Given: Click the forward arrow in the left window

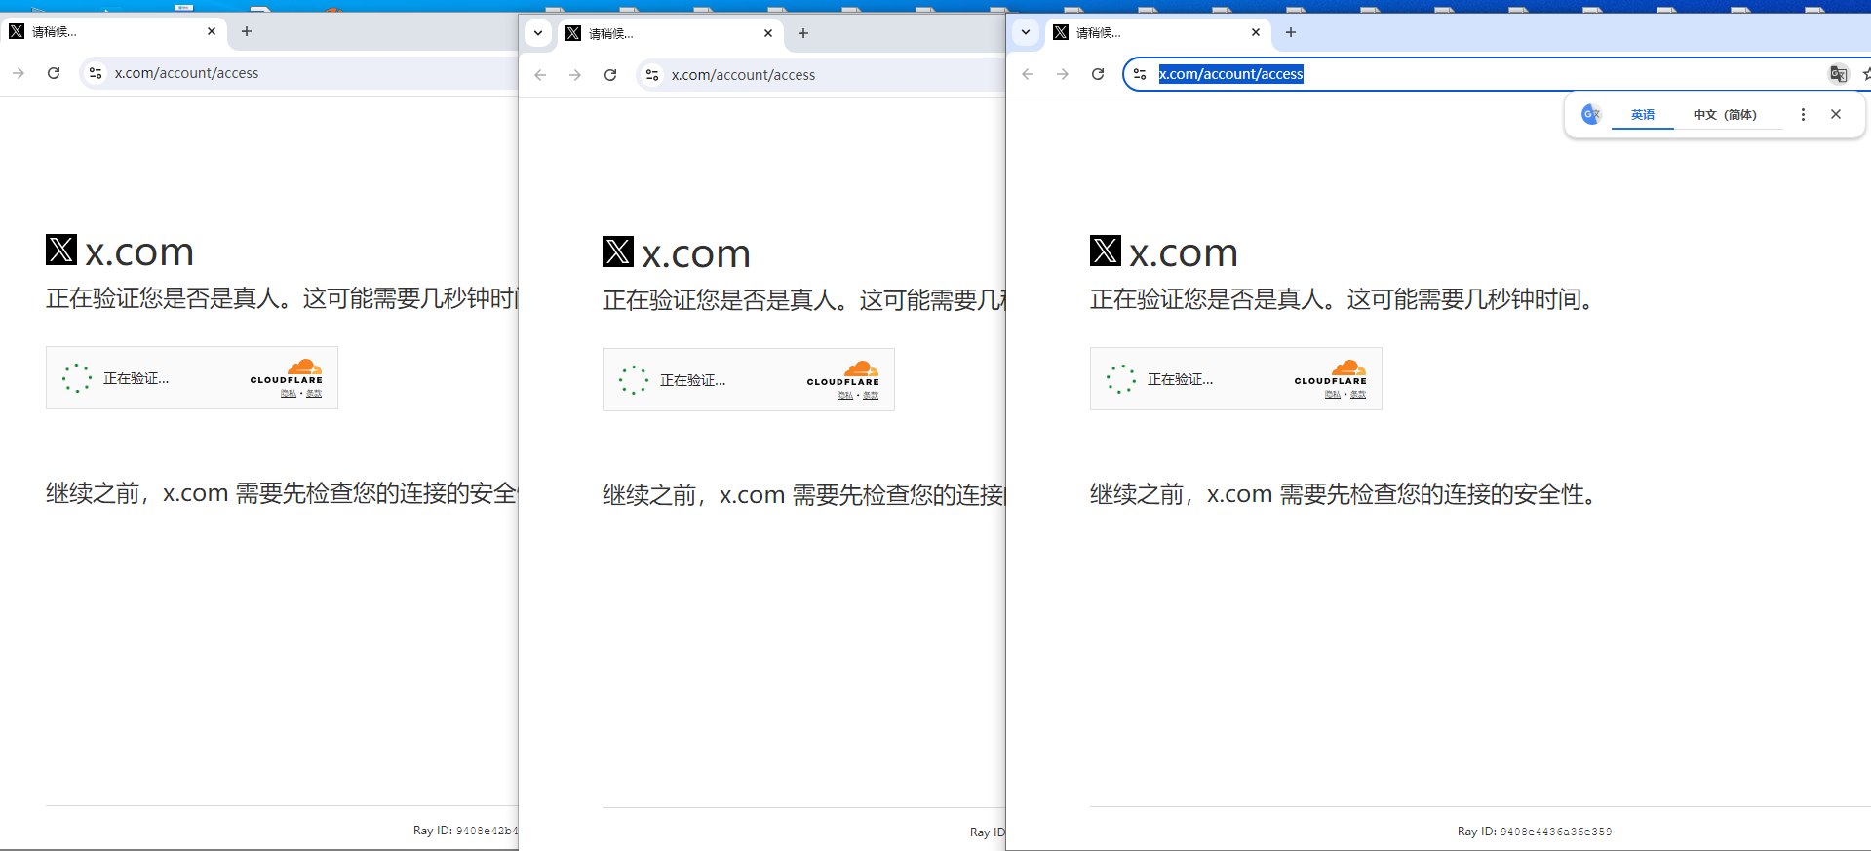Looking at the screenshot, I should click(19, 73).
